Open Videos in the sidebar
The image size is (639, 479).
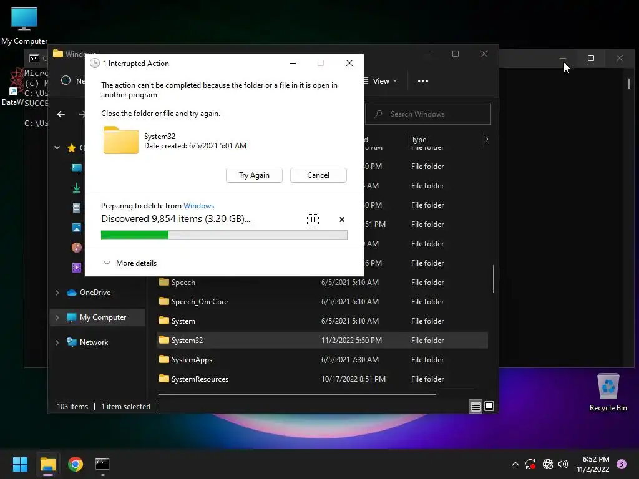point(77,267)
